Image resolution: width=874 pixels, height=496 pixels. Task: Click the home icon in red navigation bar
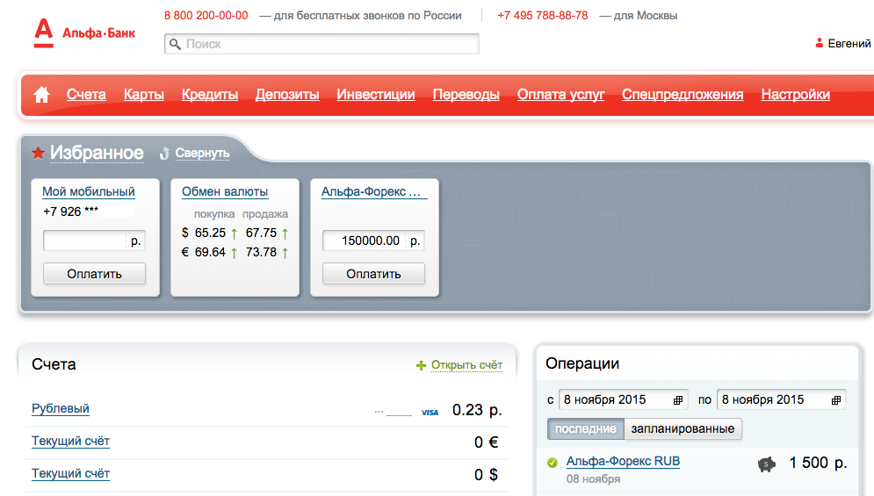tap(41, 95)
